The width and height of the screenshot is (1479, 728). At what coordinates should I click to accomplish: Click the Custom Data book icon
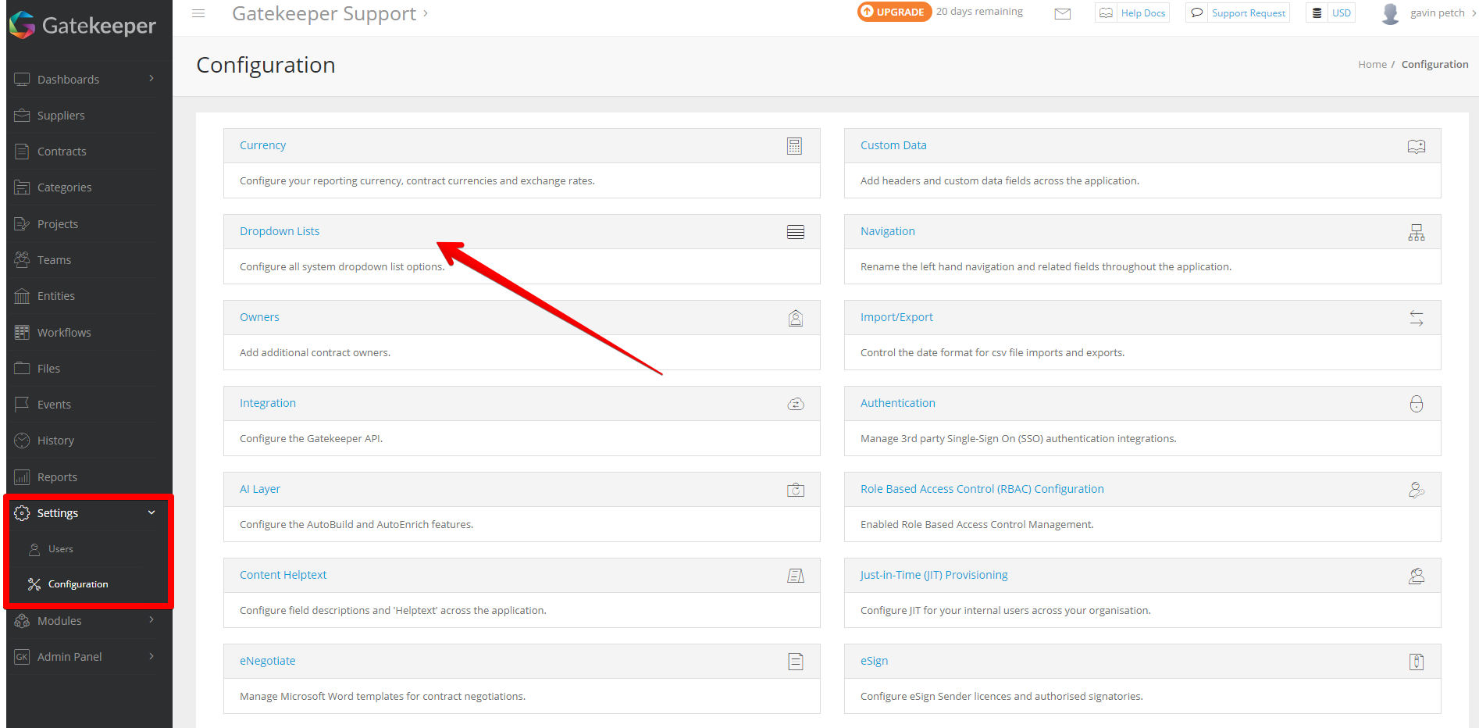pyautogui.click(x=1416, y=146)
